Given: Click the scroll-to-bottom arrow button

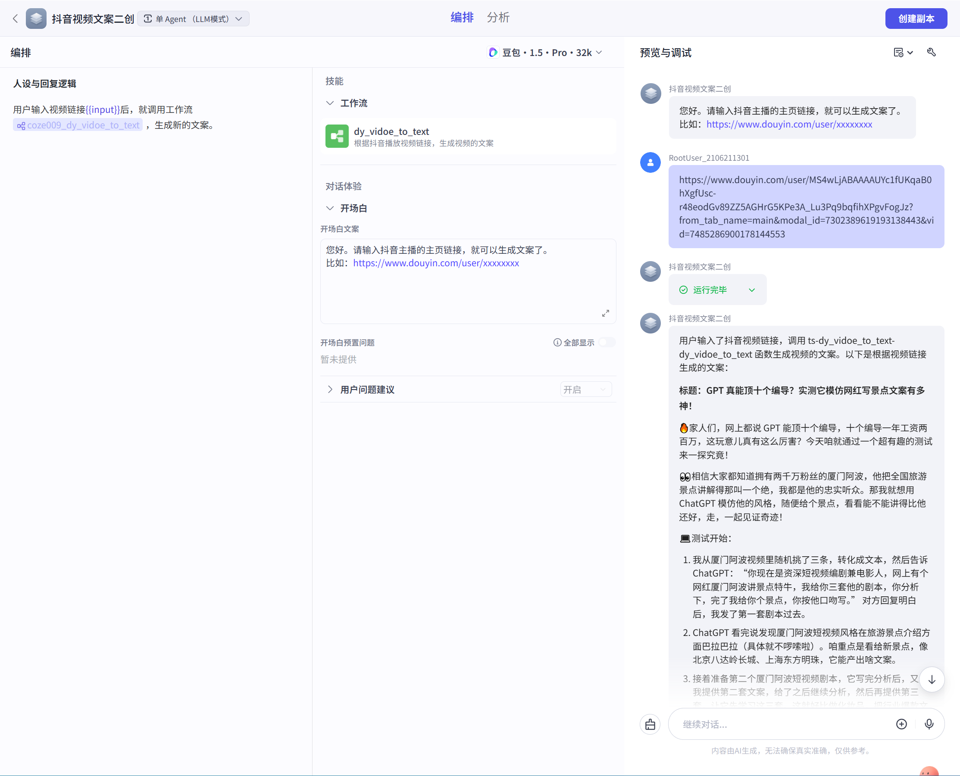Looking at the screenshot, I should 932,679.
